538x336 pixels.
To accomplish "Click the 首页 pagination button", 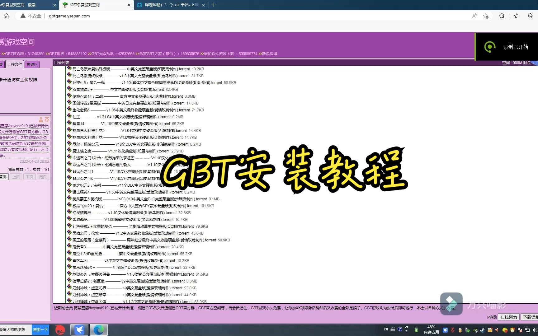I will click(x=3, y=177).
